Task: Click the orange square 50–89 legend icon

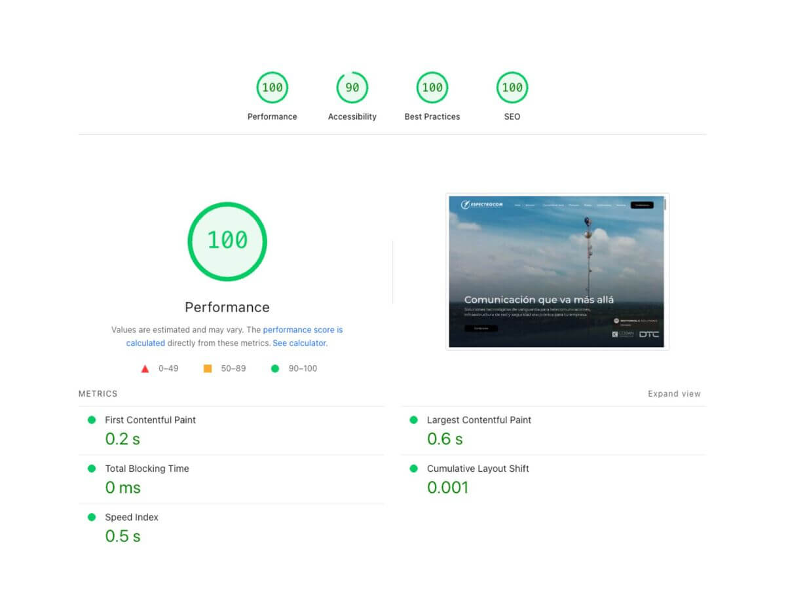Action: click(208, 368)
